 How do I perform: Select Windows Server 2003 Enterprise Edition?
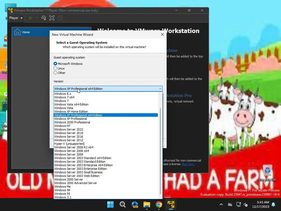coord(106,169)
